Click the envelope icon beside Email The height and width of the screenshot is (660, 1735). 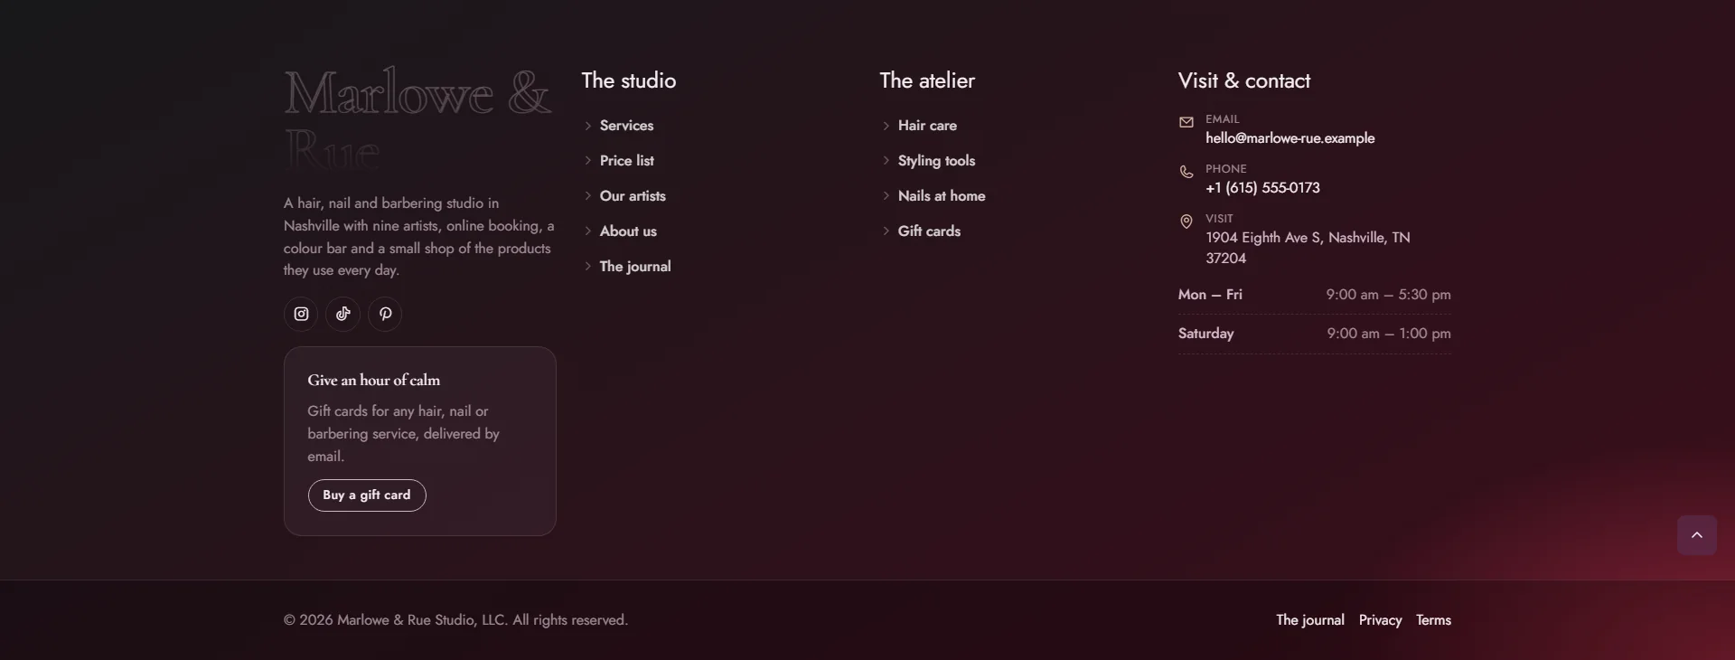[1186, 122]
